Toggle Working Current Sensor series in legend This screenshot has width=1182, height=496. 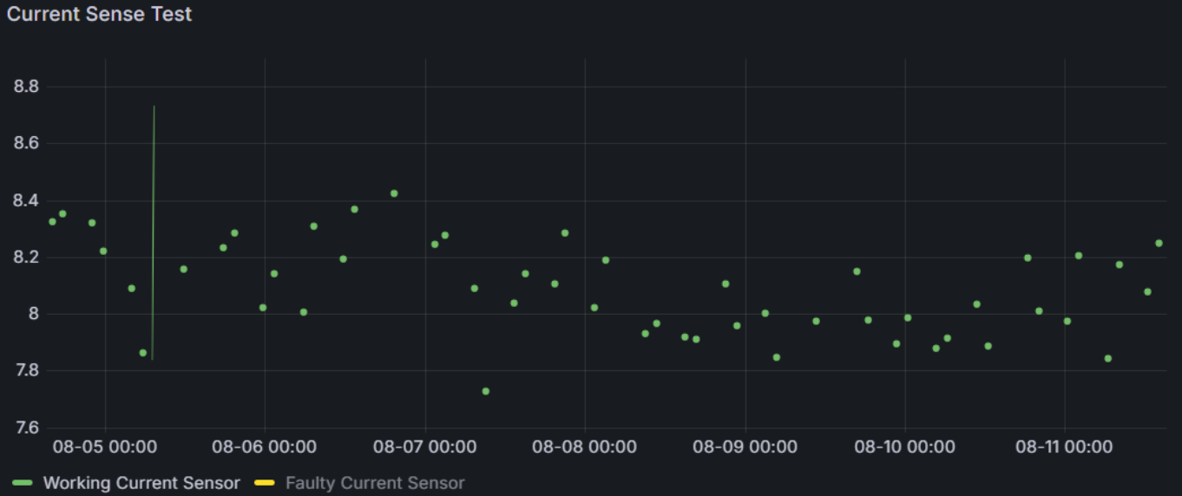[141, 483]
